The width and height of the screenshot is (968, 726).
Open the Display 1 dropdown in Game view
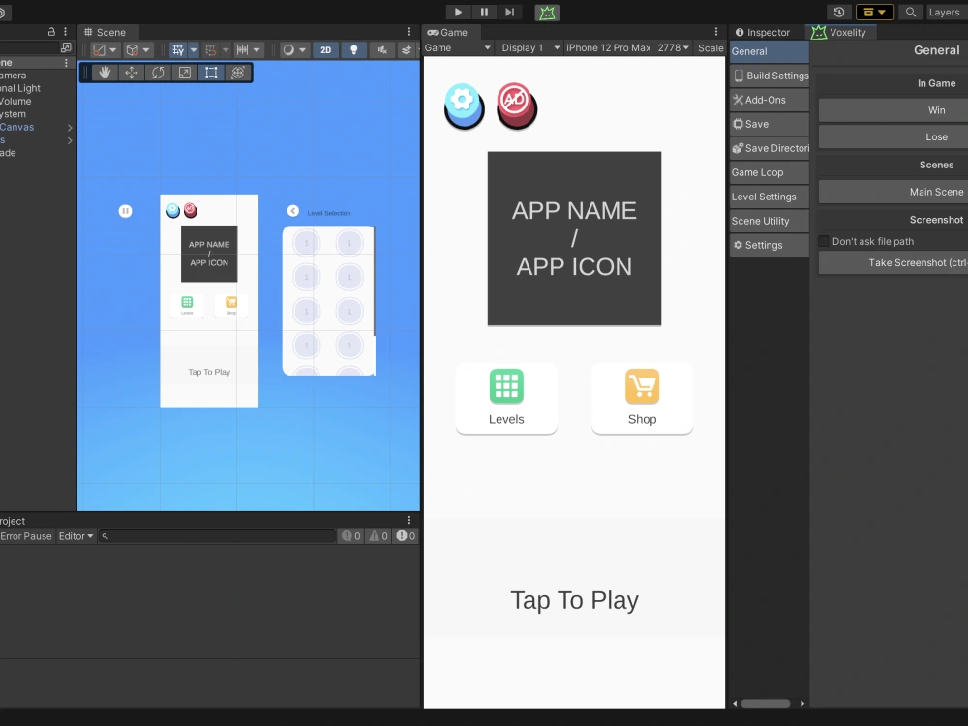pos(529,46)
